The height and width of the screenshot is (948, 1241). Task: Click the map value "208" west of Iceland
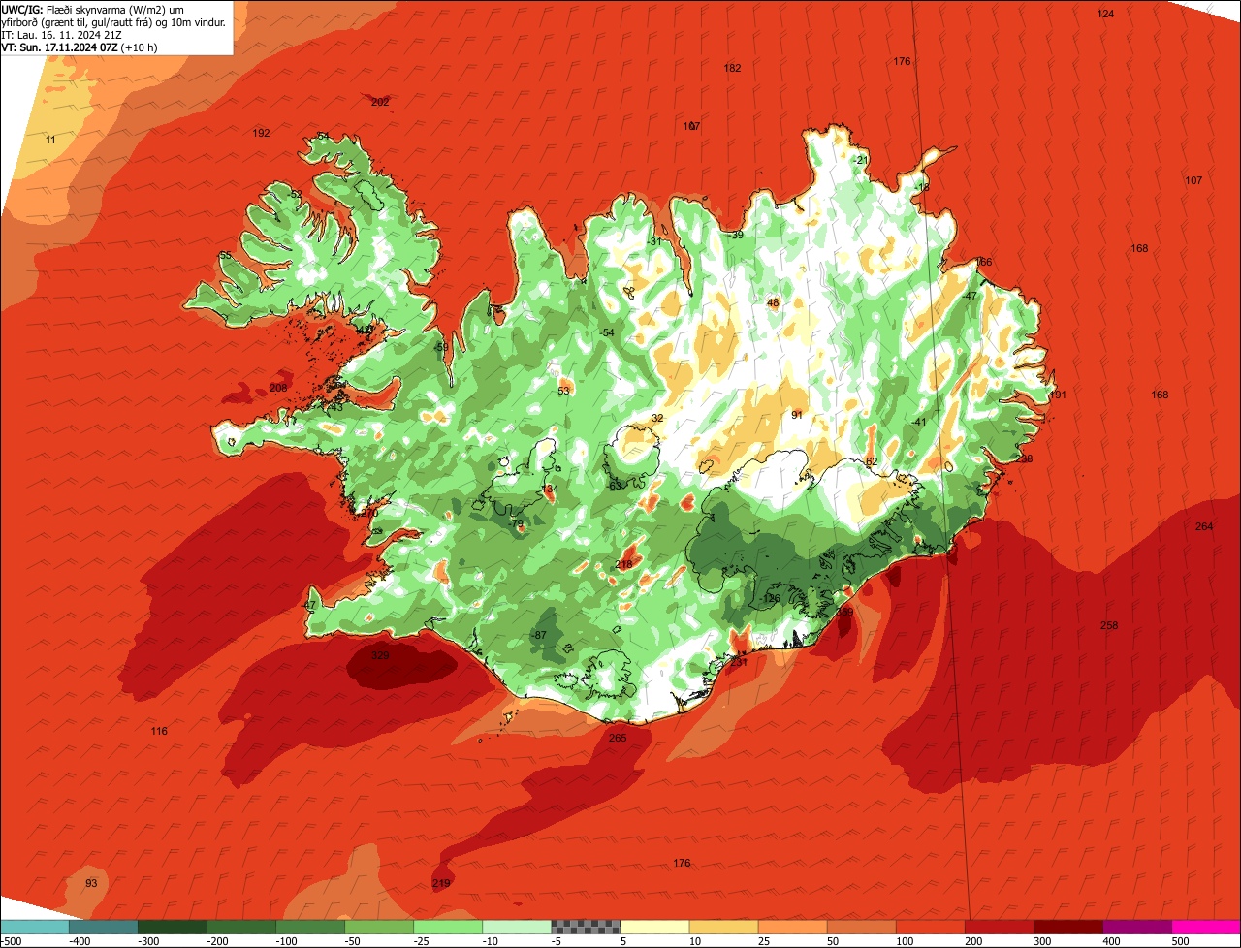(x=278, y=388)
